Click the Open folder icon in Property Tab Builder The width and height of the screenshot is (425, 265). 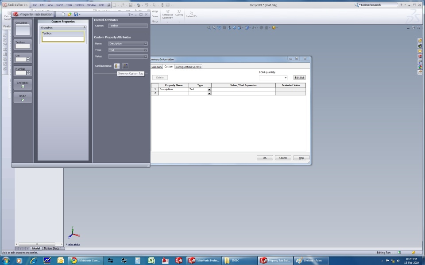coord(70,14)
